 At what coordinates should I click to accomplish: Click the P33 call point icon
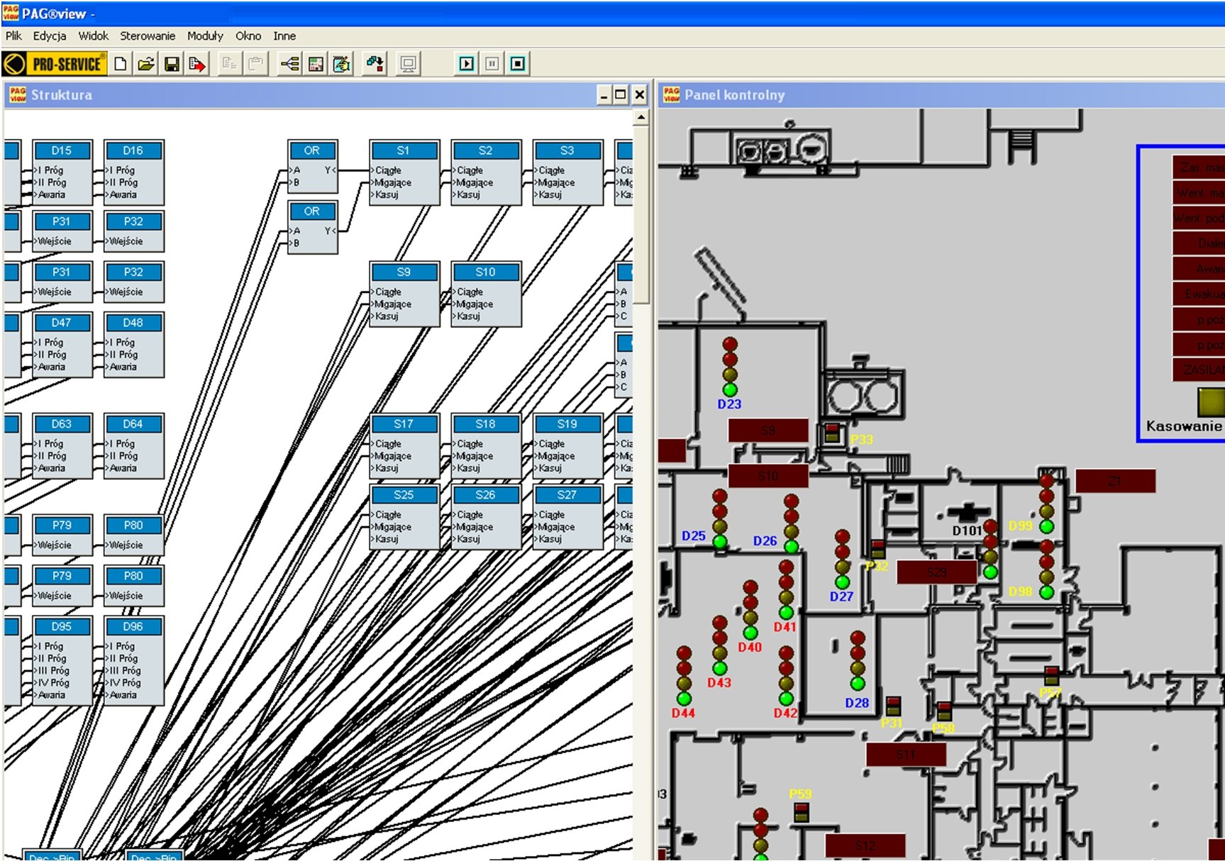832,433
